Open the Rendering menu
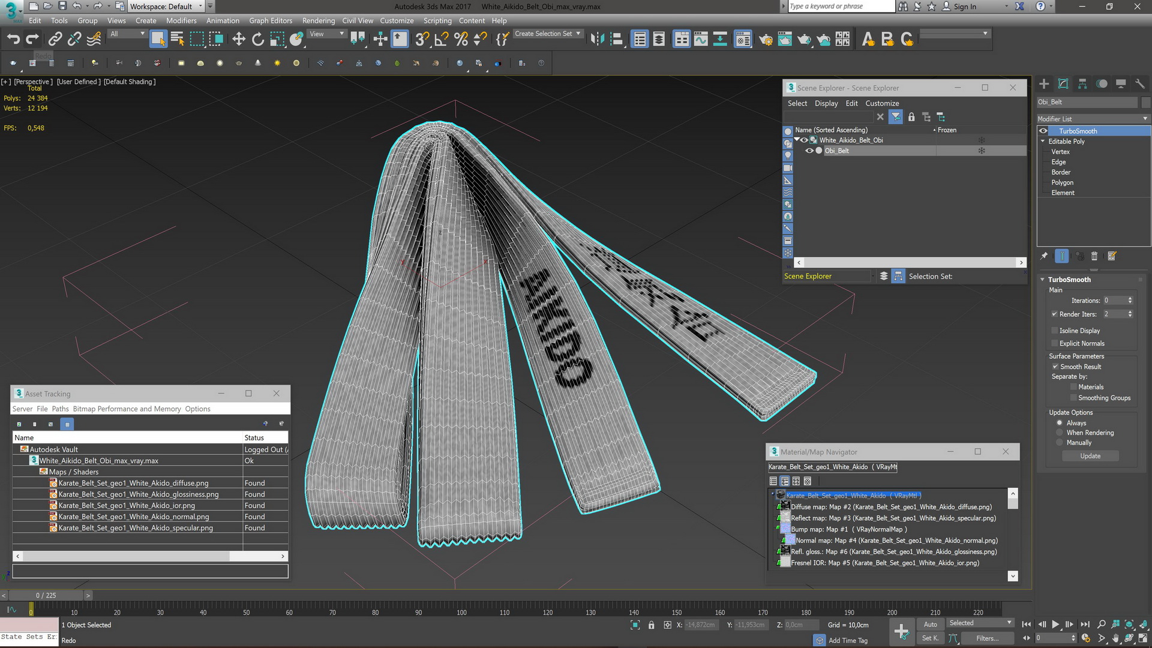This screenshot has height=648, width=1152. tap(319, 20)
